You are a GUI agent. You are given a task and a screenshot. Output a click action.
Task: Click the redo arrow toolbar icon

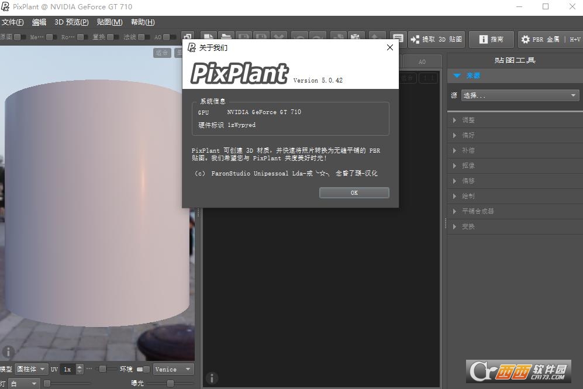pos(317,36)
